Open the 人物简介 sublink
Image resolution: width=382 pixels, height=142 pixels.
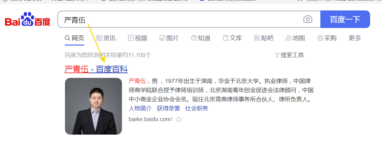point(140,108)
